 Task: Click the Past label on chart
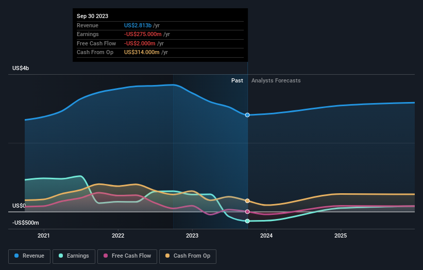(x=237, y=80)
